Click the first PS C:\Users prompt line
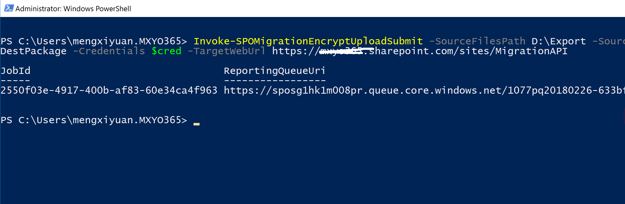 (x=94, y=41)
